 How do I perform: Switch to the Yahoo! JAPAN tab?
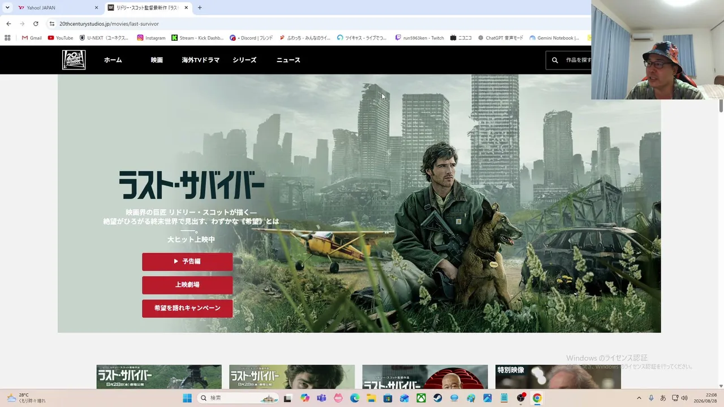pos(58,8)
